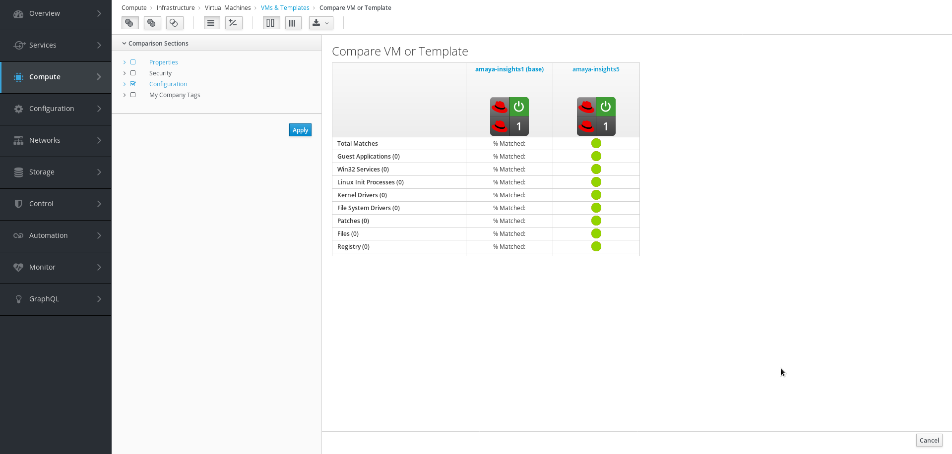Viewport: 952px width, 454px height.
Task: Show only attributes with same values
Action: click(x=175, y=23)
